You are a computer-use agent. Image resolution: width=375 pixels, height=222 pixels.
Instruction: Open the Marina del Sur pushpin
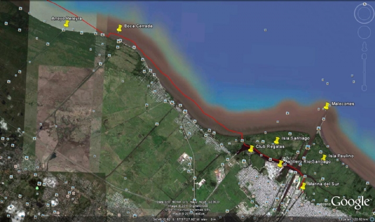[303, 186]
